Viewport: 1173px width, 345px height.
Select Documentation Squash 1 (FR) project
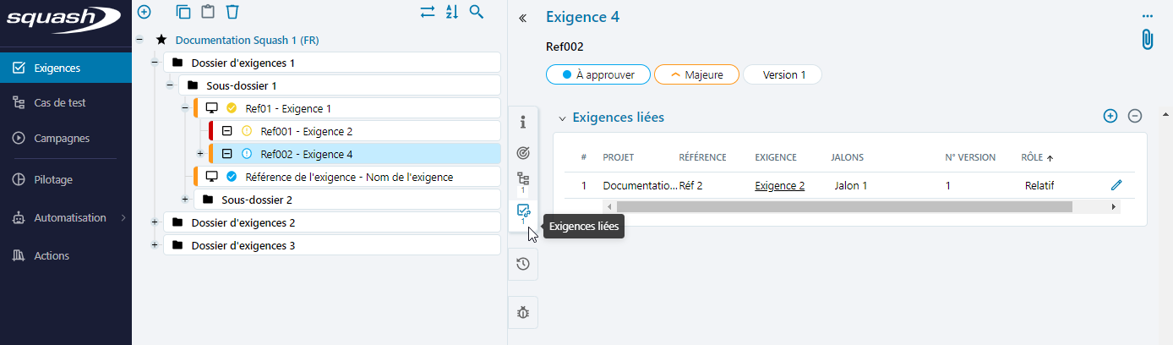(247, 40)
